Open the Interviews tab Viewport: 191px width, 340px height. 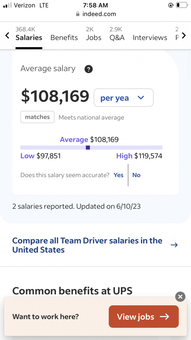coord(150,37)
